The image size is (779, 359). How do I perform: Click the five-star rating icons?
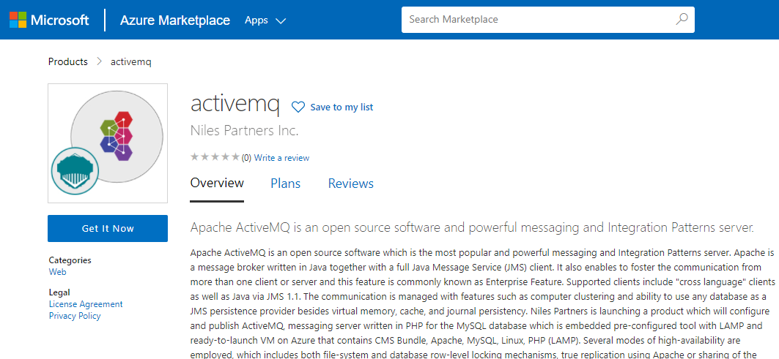(x=214, y=157)
